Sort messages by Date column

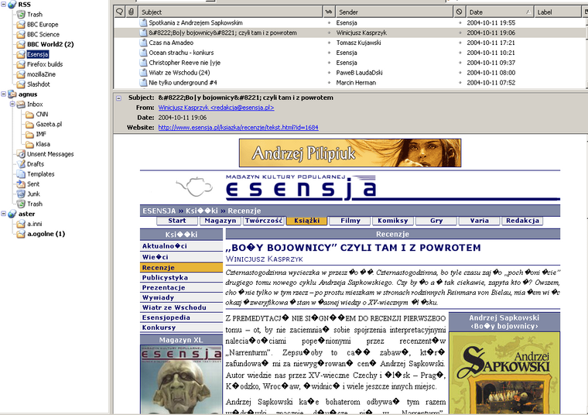point(499,12)
